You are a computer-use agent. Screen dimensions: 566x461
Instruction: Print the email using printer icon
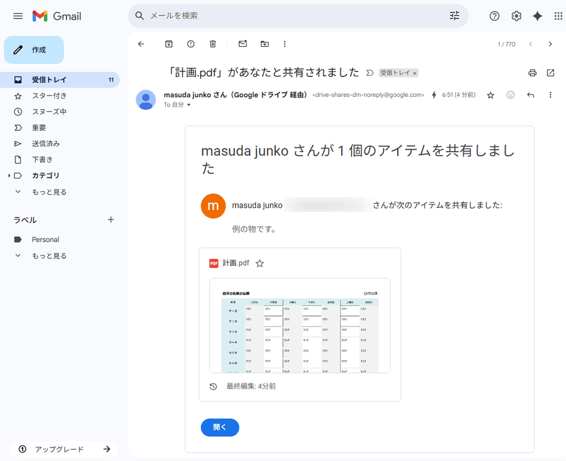point(532,73)
